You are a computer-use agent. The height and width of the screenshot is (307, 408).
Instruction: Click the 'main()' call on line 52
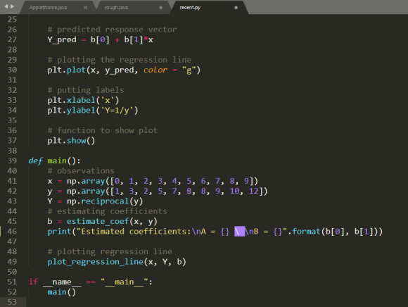tap(62, 292)
